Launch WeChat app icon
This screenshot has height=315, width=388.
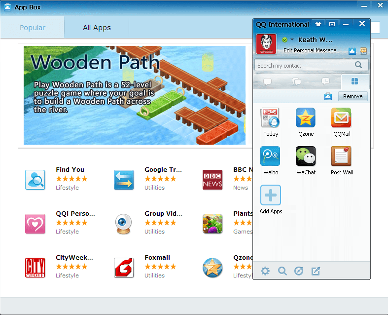[306, 156]
